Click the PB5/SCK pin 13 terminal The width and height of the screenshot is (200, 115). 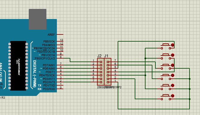coord(60,41)
